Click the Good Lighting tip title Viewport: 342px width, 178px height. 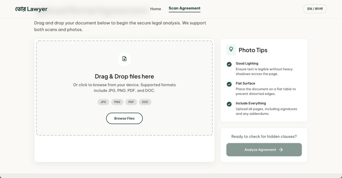click(247, 64)
